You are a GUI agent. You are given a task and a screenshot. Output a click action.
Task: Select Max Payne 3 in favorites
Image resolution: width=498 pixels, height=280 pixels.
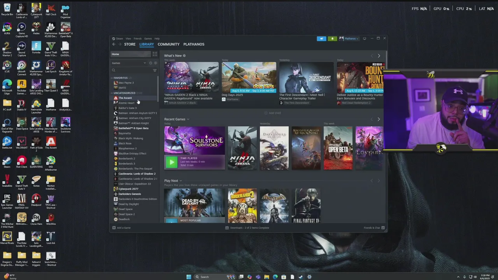click(x=126, y=83)
